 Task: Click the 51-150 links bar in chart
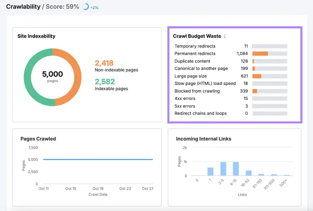click(261, 175)
